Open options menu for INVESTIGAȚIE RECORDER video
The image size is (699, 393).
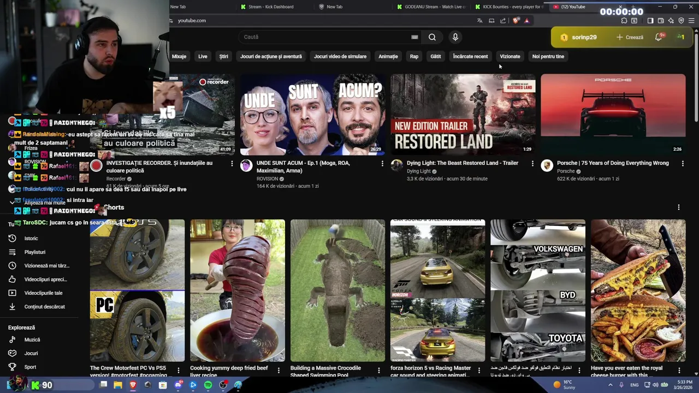click(232, 163)
